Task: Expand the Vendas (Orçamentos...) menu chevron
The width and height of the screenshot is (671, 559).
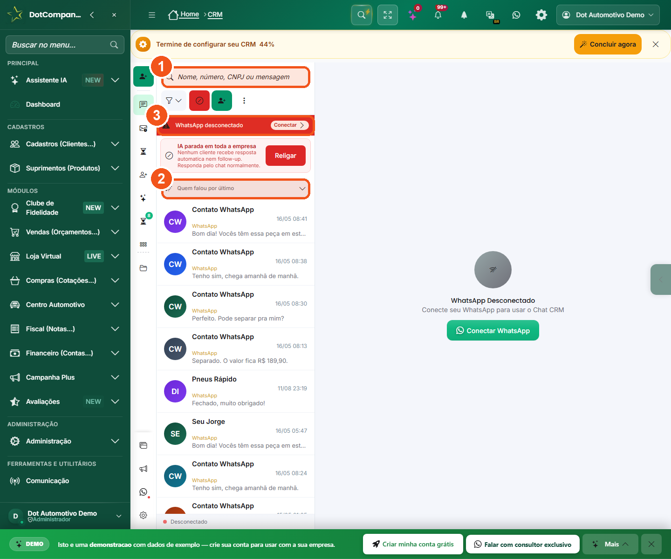Action: click(115, 232)
